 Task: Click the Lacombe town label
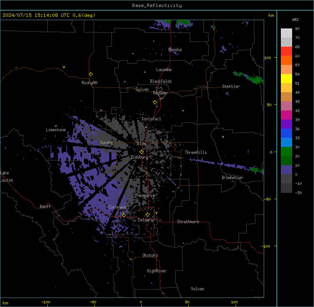[x=164, y=70]
